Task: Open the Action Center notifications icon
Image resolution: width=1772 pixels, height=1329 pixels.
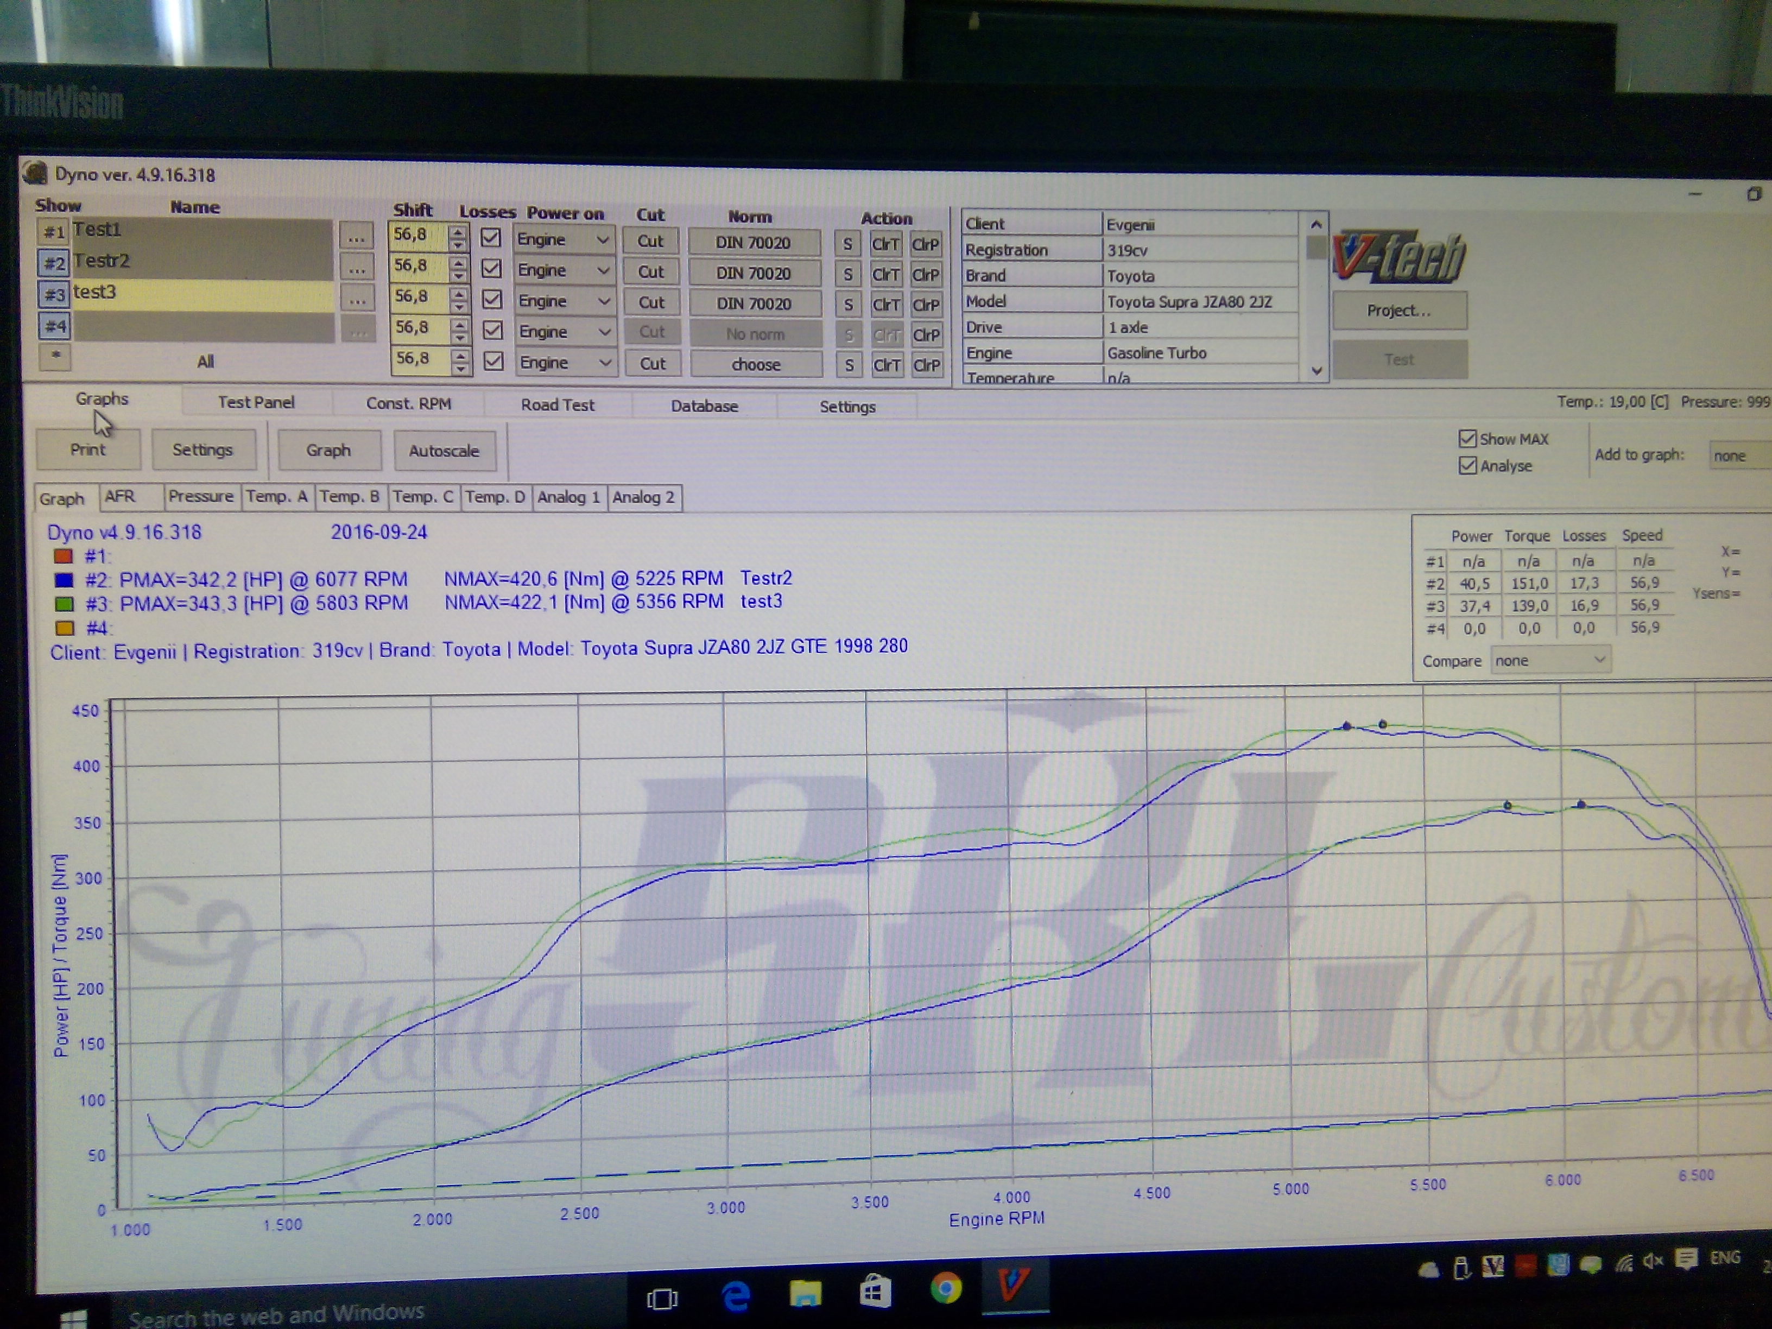Action: click(x=1686, y=1258)
